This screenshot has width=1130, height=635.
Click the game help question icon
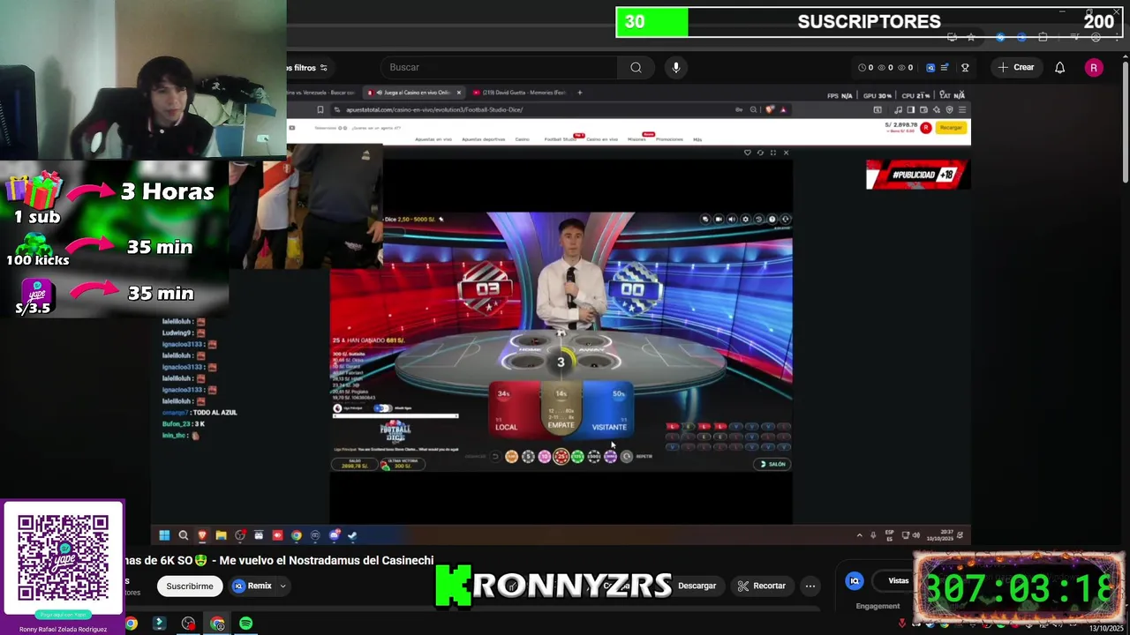pyautogui.click(x=772, y=219)
